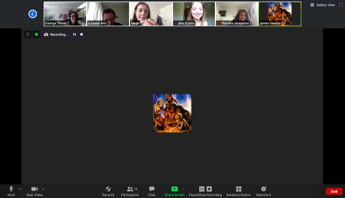This screenshot has height=198, width=345.
Task: Open the Reactions menu
Action: [263, 191]
